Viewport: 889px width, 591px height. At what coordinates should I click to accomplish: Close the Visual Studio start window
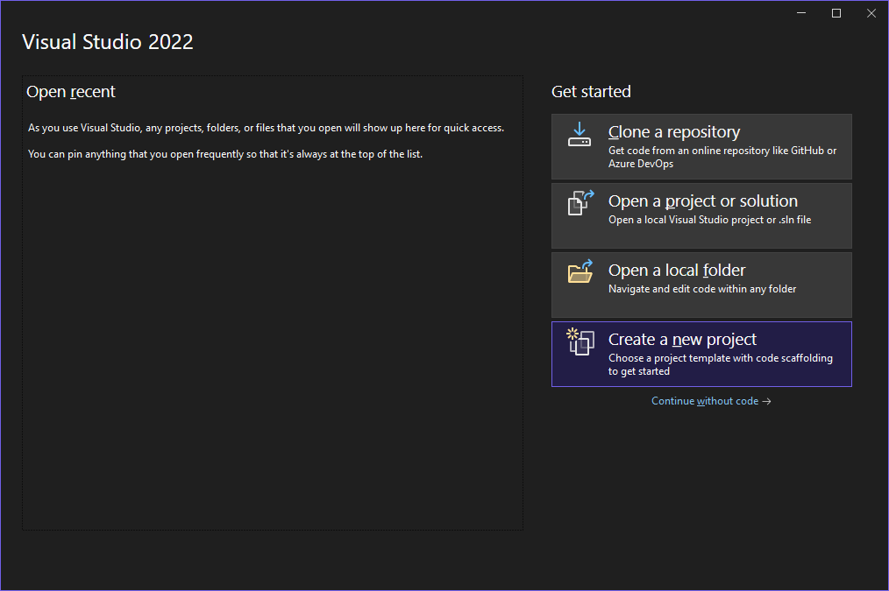pyautogui.click(x=871, y=13)
